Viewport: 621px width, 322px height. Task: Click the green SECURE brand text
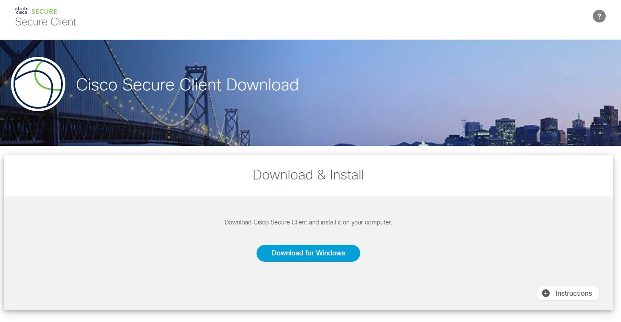point(44,11)
